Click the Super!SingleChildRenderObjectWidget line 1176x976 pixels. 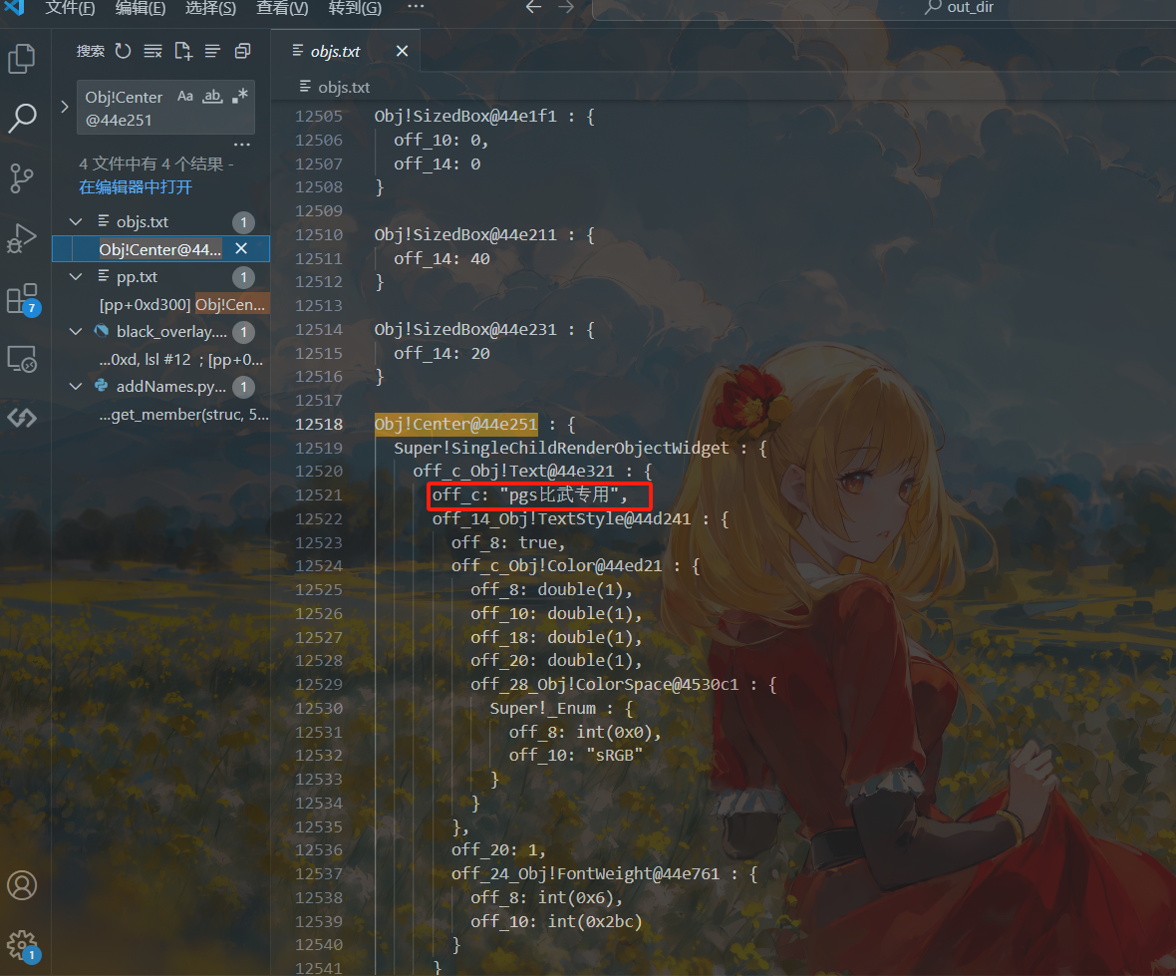click(x=580, y=448)
